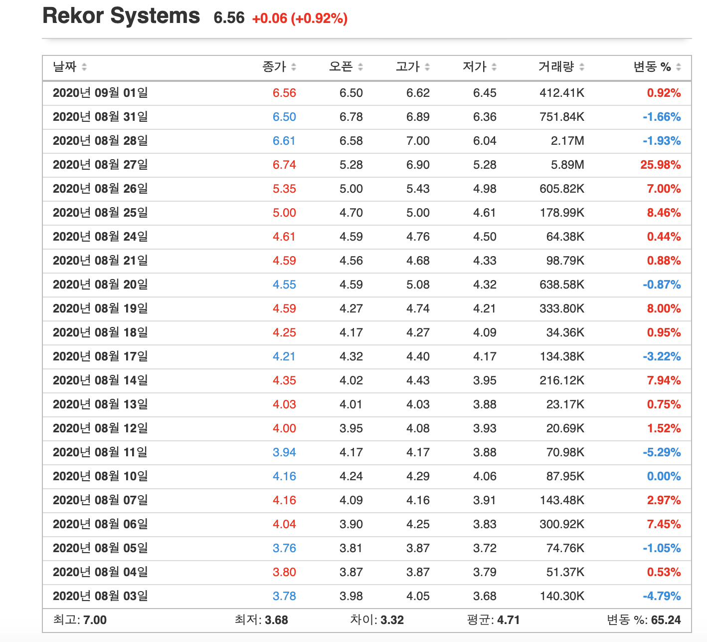Select the 2020년 08월 07일 date cell
This screenshot has width=707, height=642.
[100, 500]
